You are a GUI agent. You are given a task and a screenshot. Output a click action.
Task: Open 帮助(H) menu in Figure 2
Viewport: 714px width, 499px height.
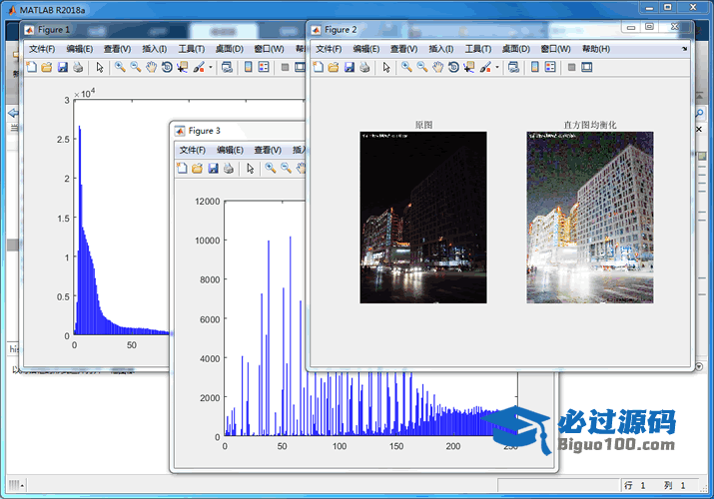595,48
